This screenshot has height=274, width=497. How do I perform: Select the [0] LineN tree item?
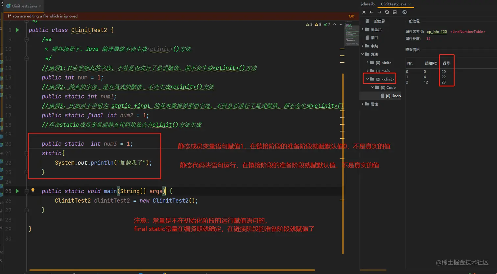pos(391,96)
